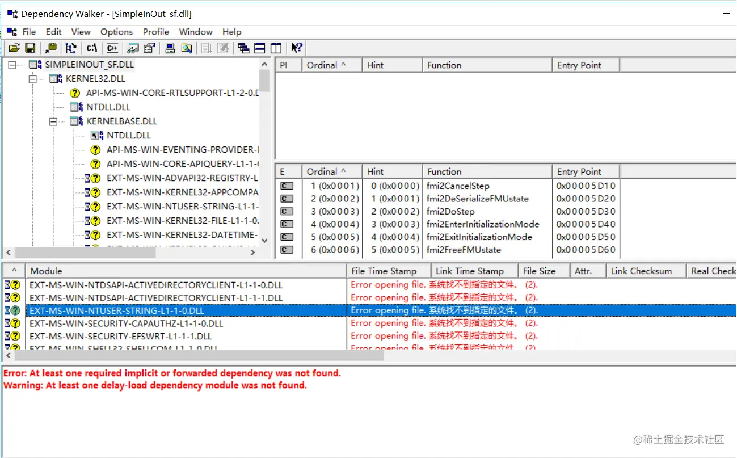
Task: Sort by the PI column header
Action: tap(289, 65)
